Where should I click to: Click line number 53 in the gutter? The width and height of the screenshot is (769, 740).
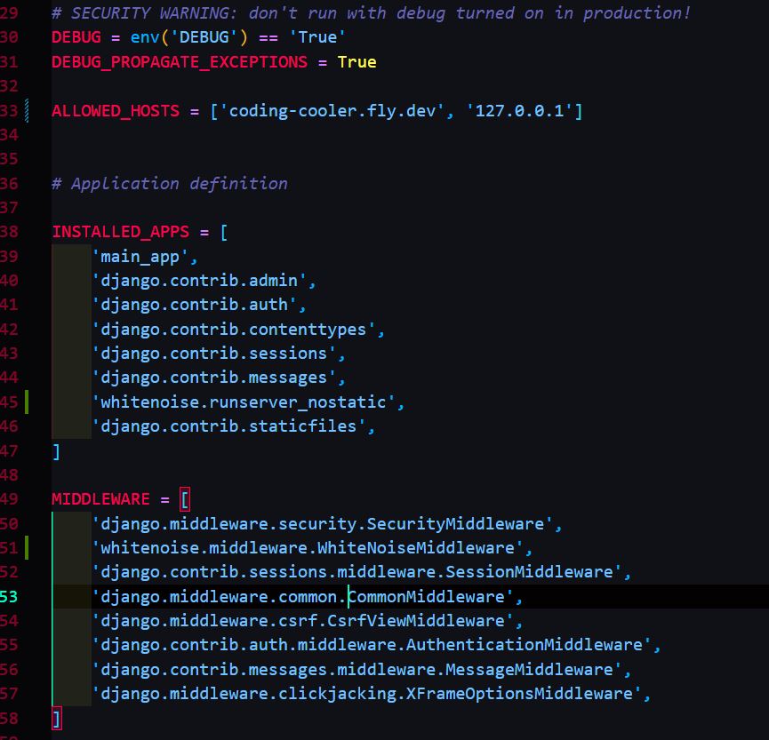coord(9,596)
